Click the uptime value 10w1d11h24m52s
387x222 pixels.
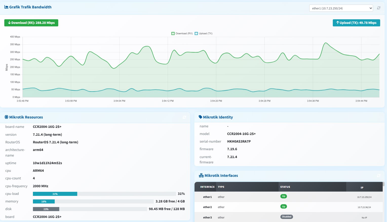pos(47,163)
